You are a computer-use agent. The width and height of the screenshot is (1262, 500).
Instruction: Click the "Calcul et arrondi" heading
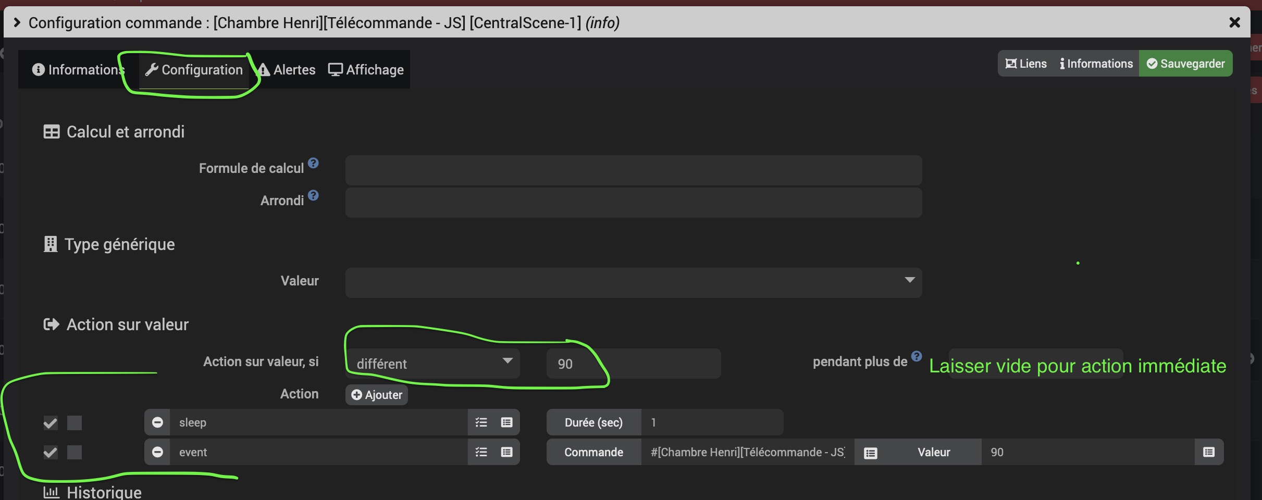click(126, 132)
